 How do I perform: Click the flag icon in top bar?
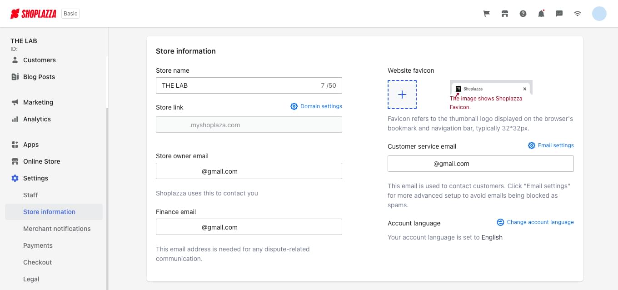487,14
